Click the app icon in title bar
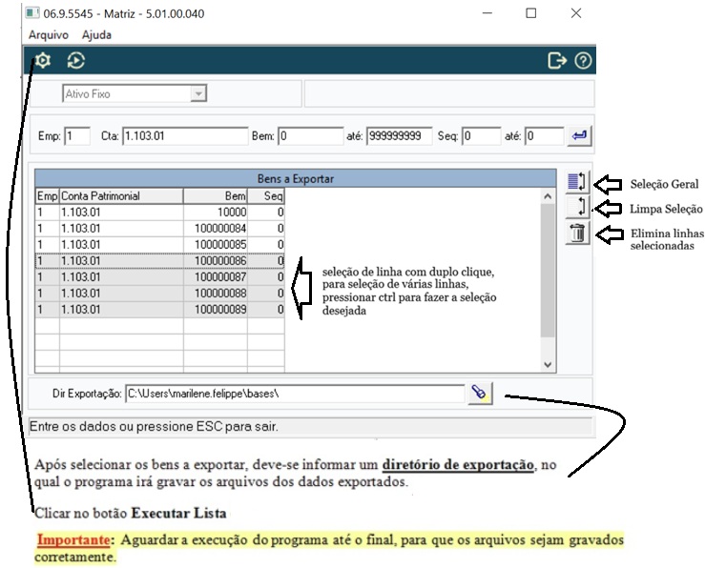705x568 pixels. coord(32,13)
